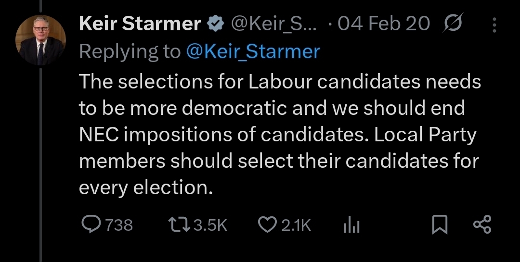This screenshot has width=520, height=262.
Task: Click the slashed circle icon beside date
Action: point(452,24)
